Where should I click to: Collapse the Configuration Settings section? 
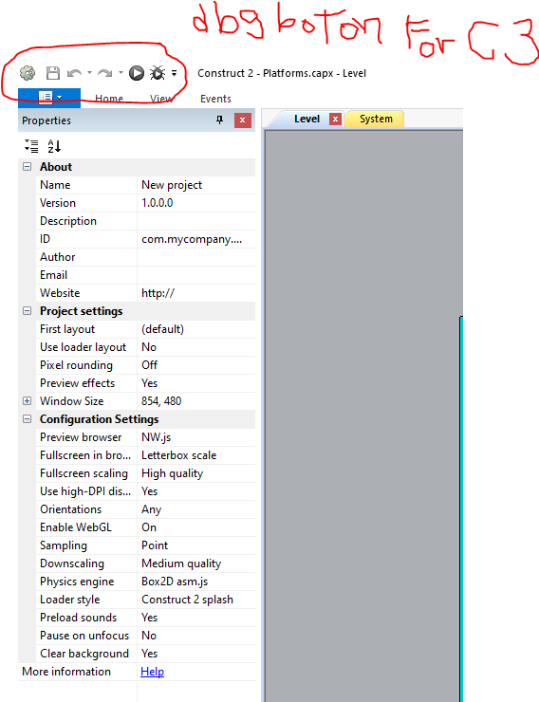point(28,419)
